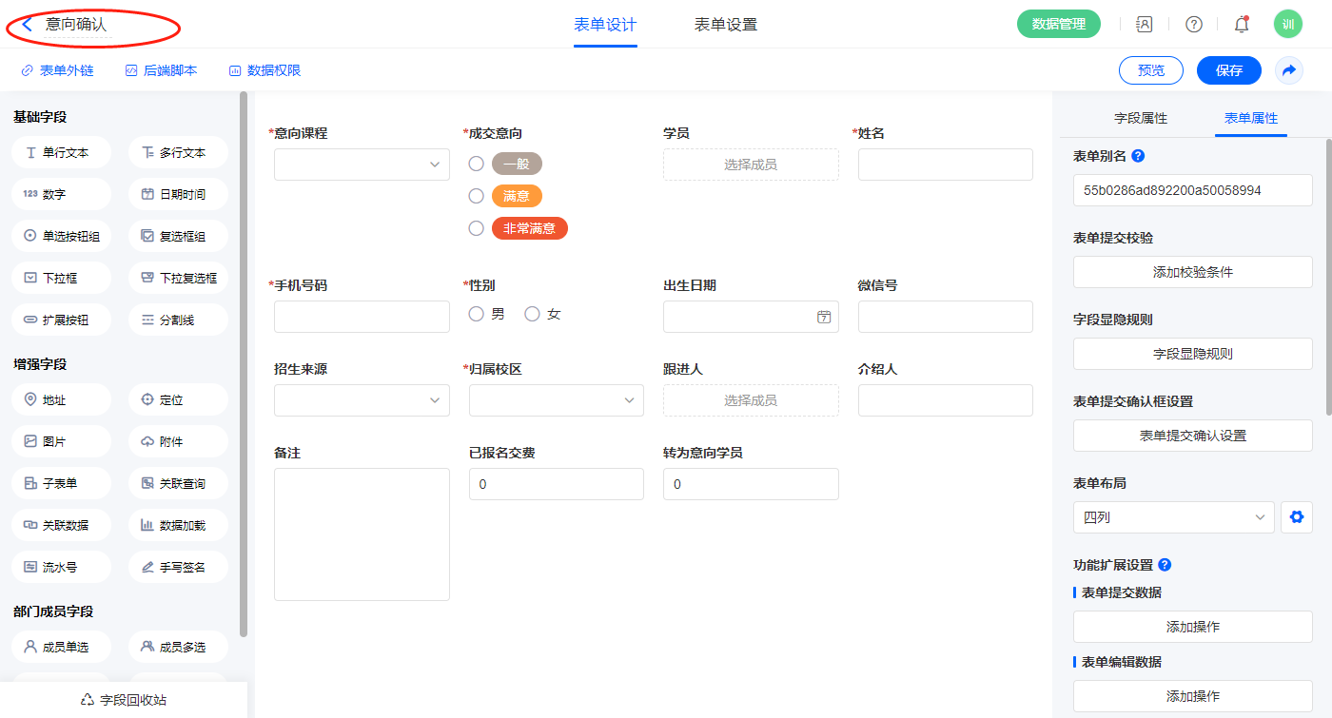1332x718 pixels.
Task: Click the 手机号码 input field
Action: 362,317
